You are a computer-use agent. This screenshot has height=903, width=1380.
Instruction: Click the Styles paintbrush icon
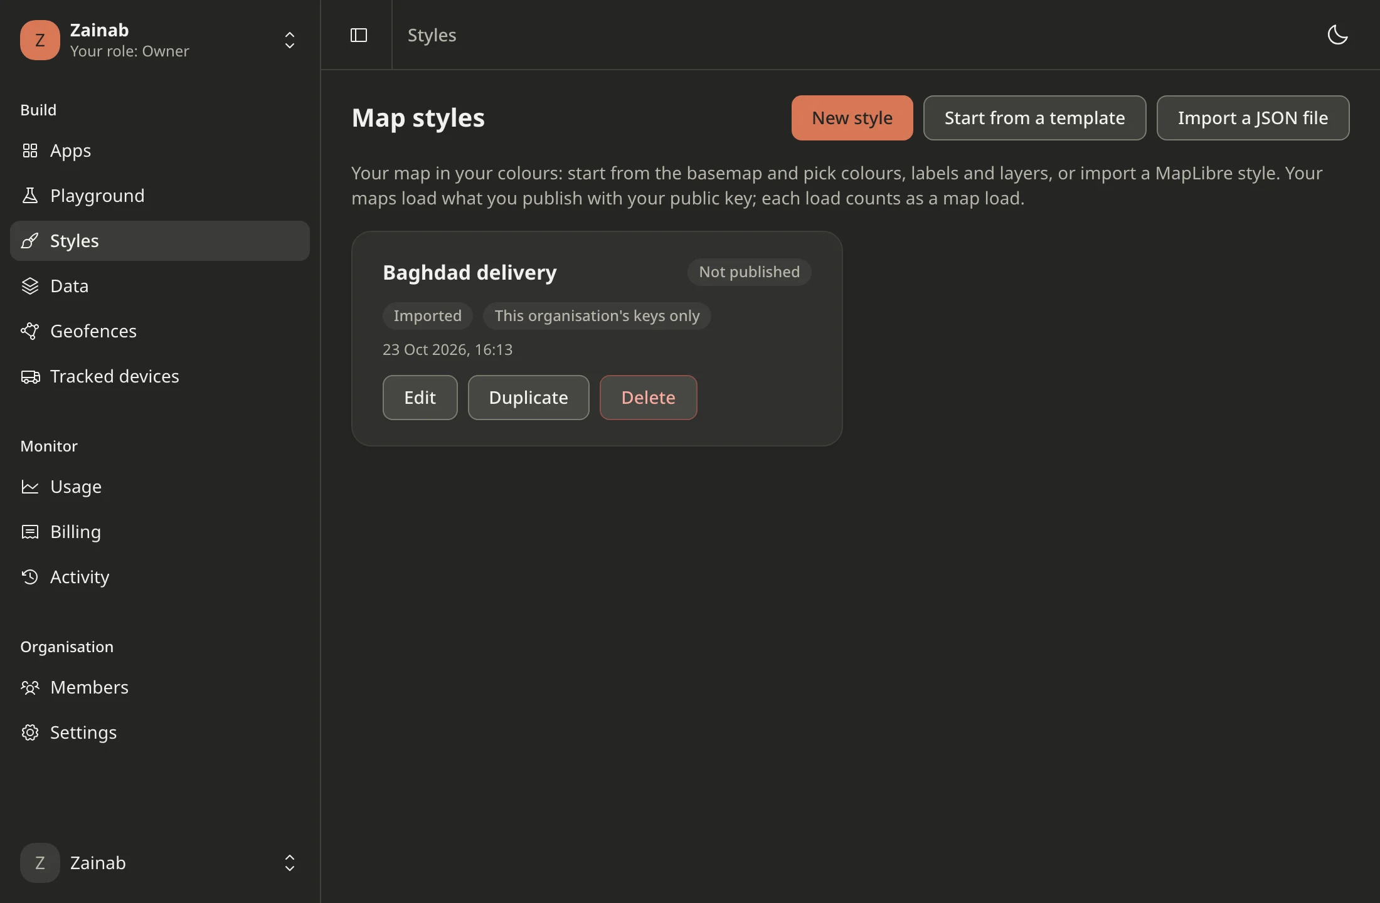coord(30,241)
